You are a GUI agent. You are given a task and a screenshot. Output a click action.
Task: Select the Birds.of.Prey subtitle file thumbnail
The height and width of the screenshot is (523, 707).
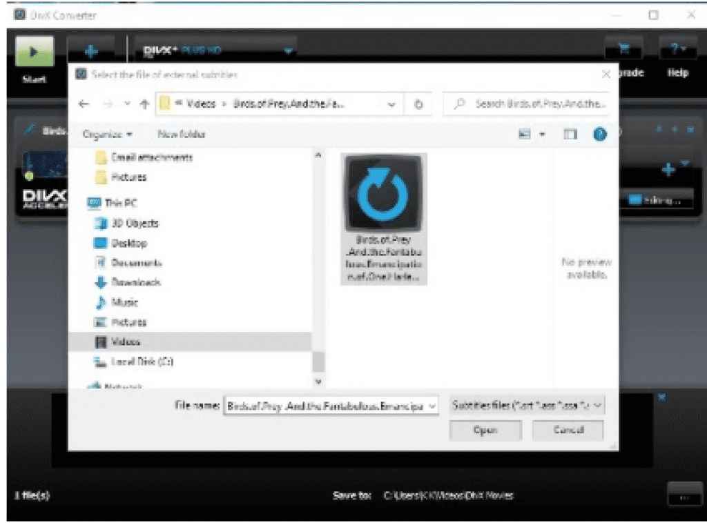(383, 219)
